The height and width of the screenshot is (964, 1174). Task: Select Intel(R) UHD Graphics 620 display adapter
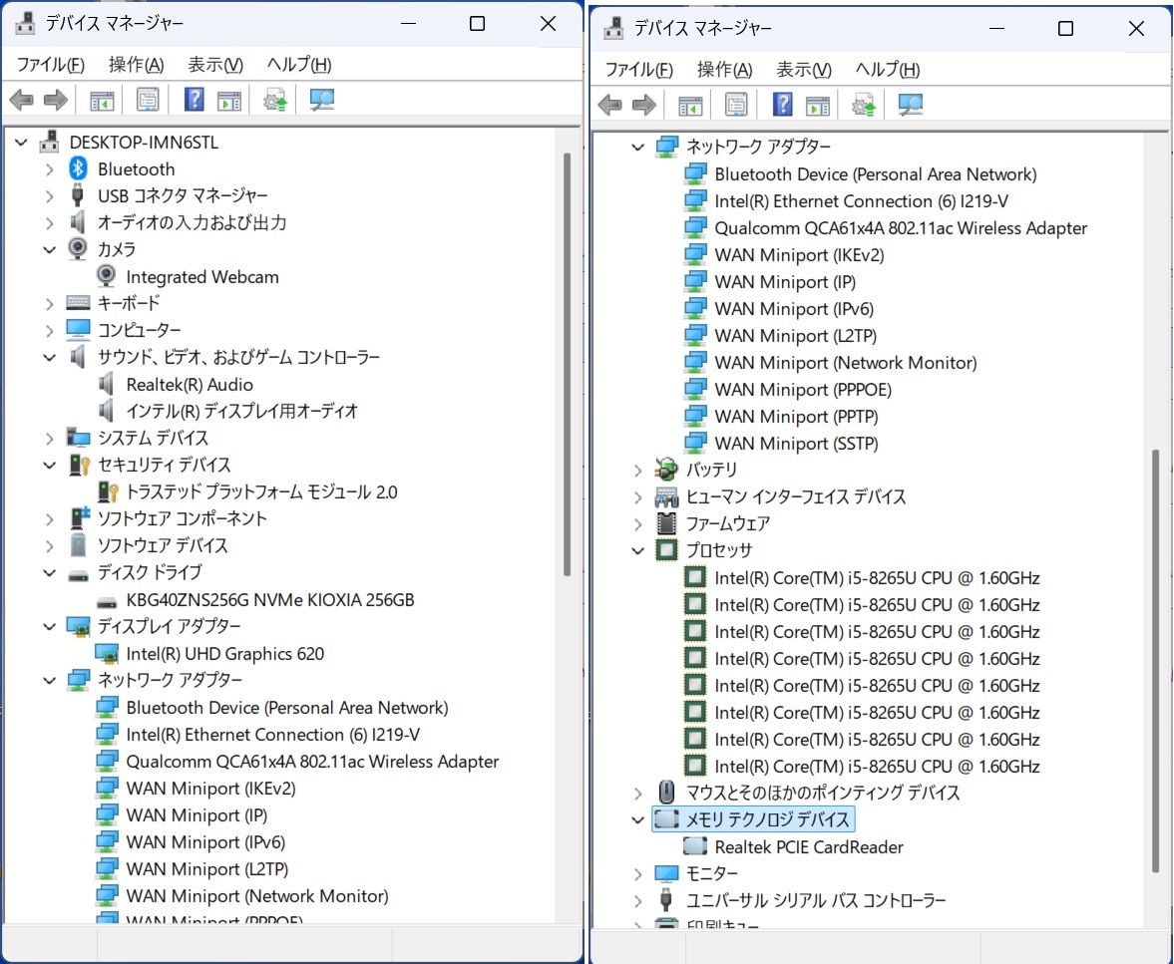click(x=224, y=654)
